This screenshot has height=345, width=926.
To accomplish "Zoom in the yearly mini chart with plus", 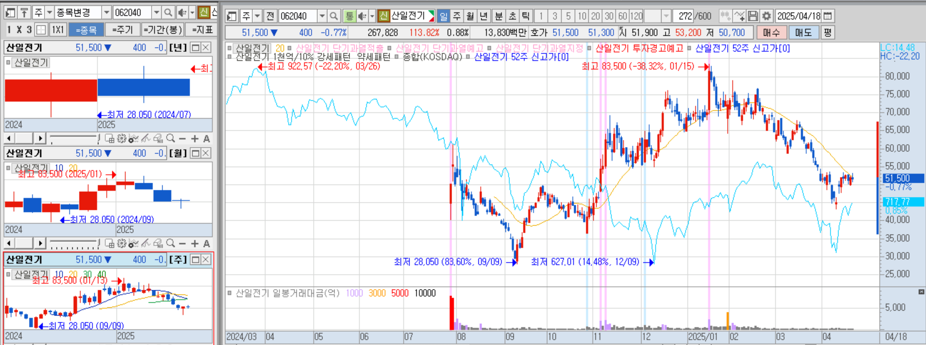I will tap(195, 138).
